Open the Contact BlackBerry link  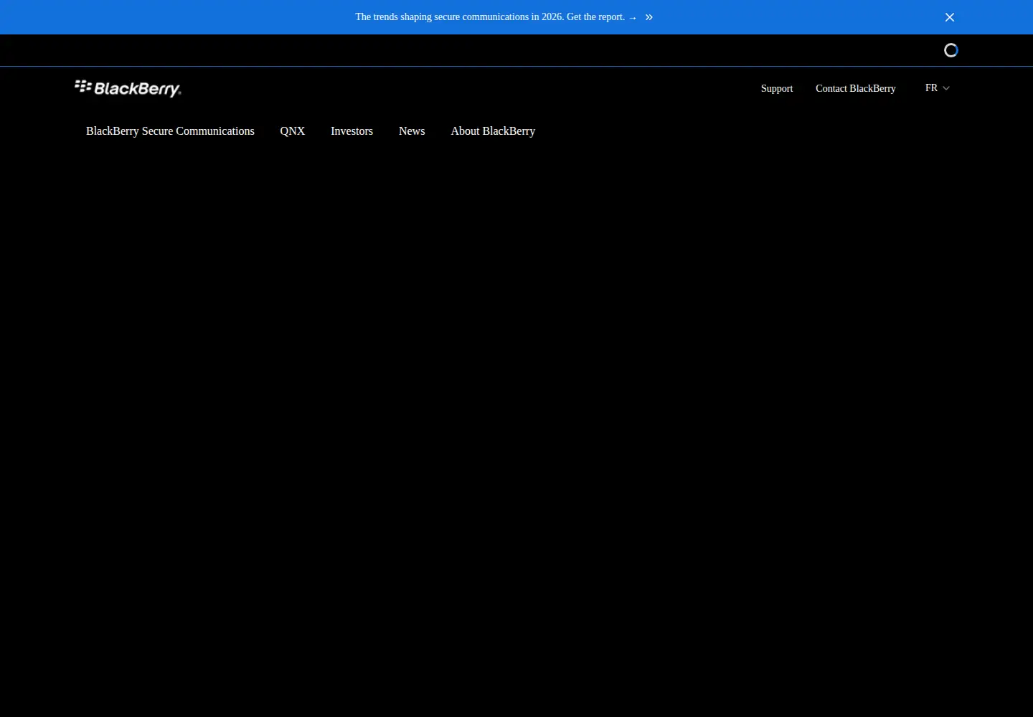point(856,88)
